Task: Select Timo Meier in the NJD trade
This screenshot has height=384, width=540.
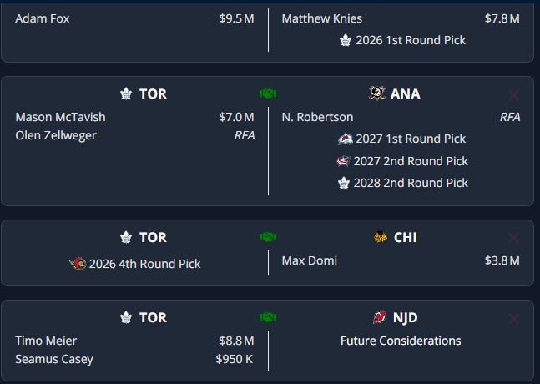Action: [46, 341]
